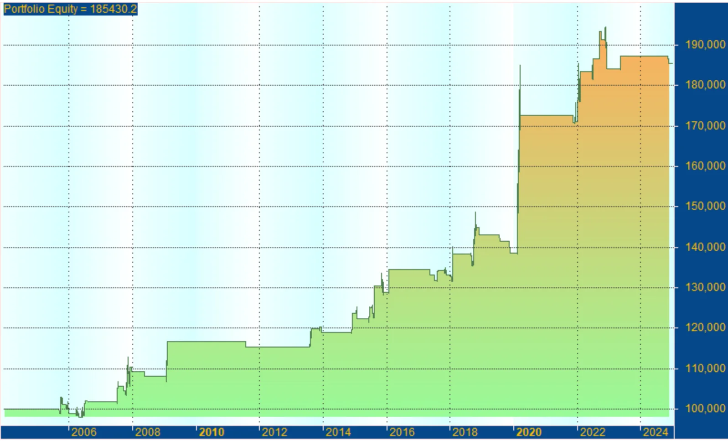This screenshot has height=441, width=728.
Task: Click the 2012 year label on time axis
Action: (274, 432)
